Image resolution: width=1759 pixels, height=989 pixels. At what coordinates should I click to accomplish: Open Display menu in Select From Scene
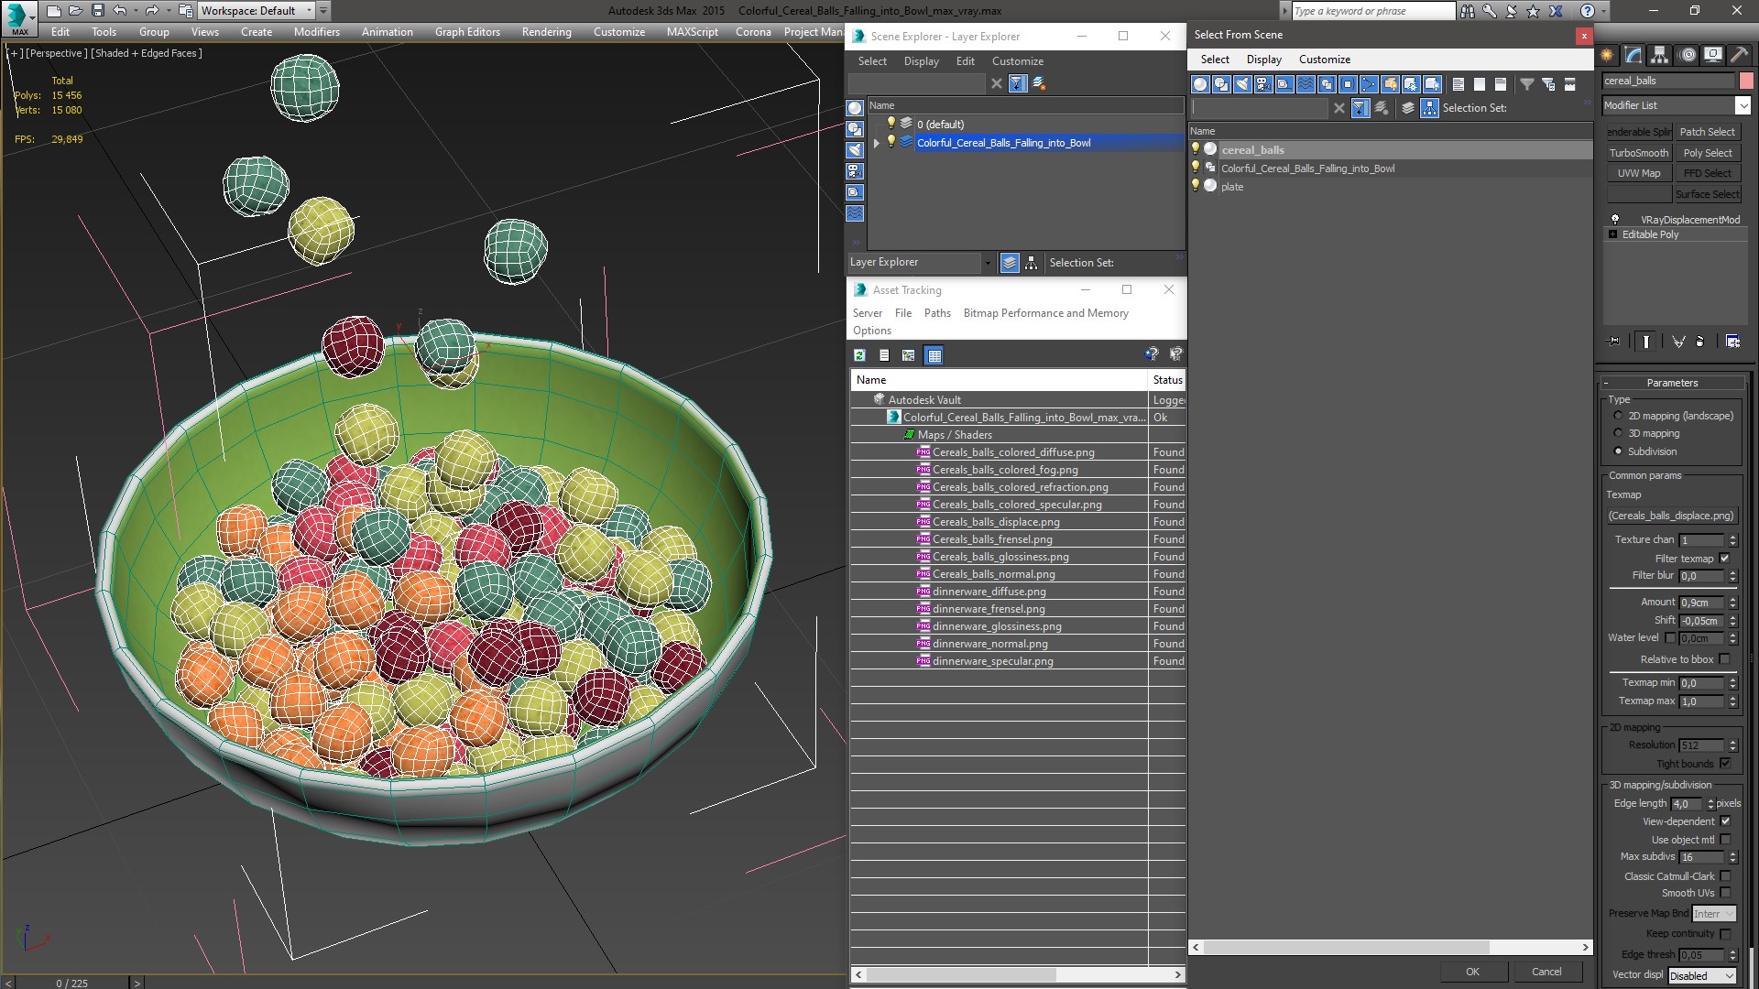coord(1263,60)
